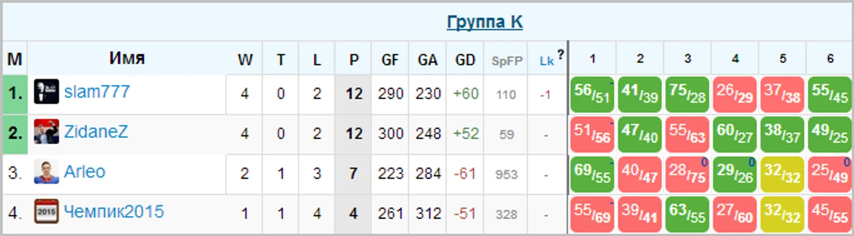
Task: Open ZidaneZ's round 4 result 60/27
Action: [735, 134]
